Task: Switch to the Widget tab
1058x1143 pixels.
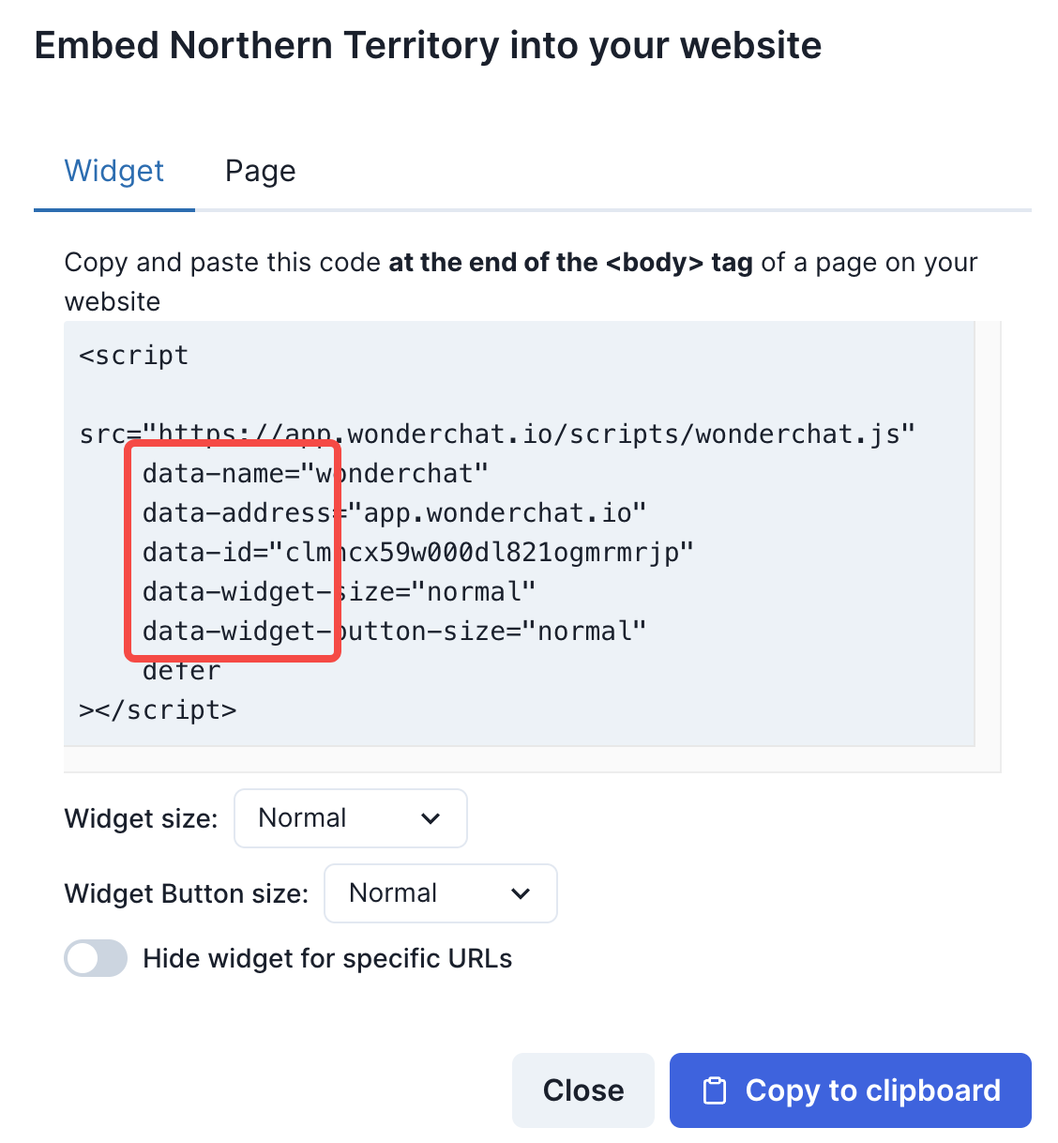Action: (113, 171)
